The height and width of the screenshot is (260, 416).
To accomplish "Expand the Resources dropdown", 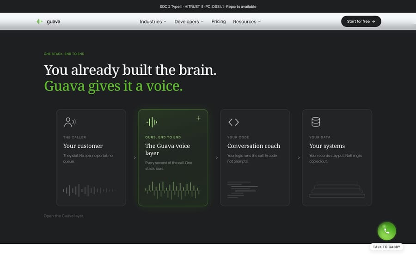I will (247, 22).
